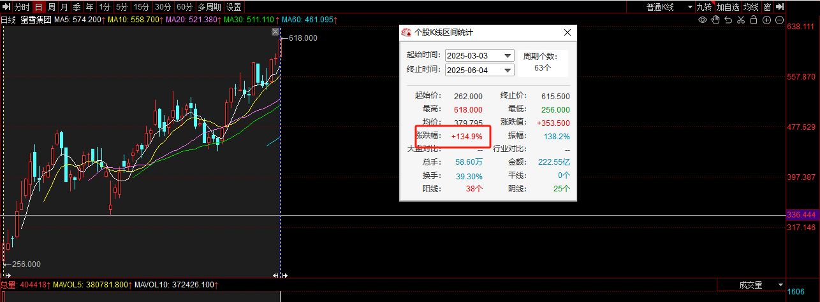Select the scissors cut tool
This screenshot has width=820, height=302.
pyautogui.click(x=740, y=20)
